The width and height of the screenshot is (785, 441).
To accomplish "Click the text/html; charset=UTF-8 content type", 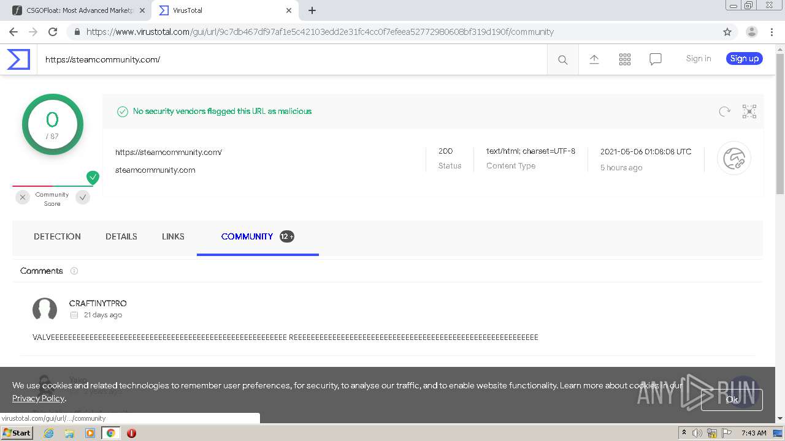I will tap(530, 151).
